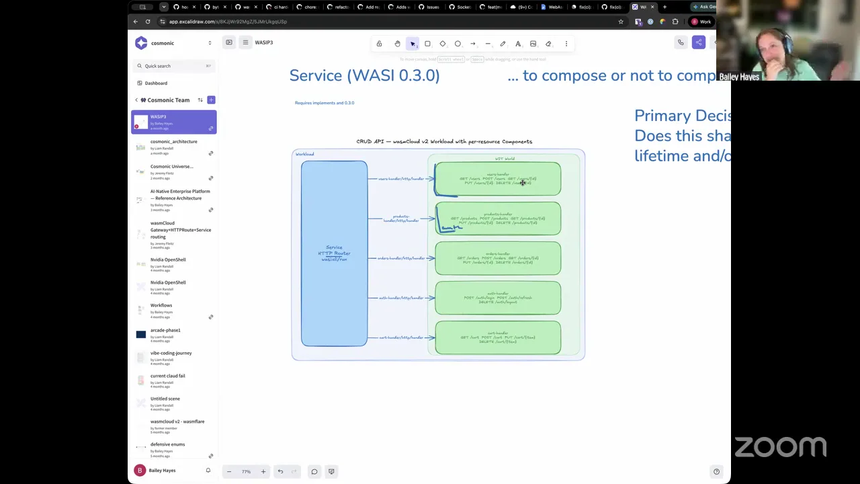Open the defensive enums scene
860x484 pixels.
[x=174, y=448]
